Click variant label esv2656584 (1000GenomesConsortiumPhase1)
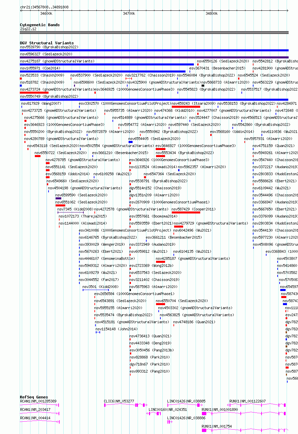Screen dimensions: 298x434 pos(134,294)
